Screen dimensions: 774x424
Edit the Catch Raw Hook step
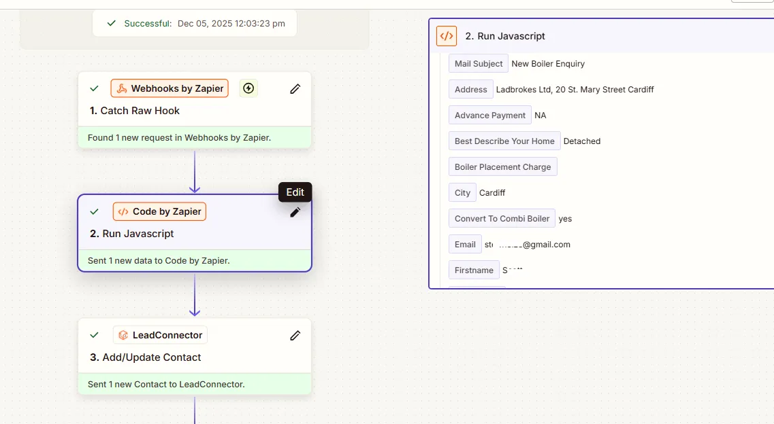tap(295, 88)
